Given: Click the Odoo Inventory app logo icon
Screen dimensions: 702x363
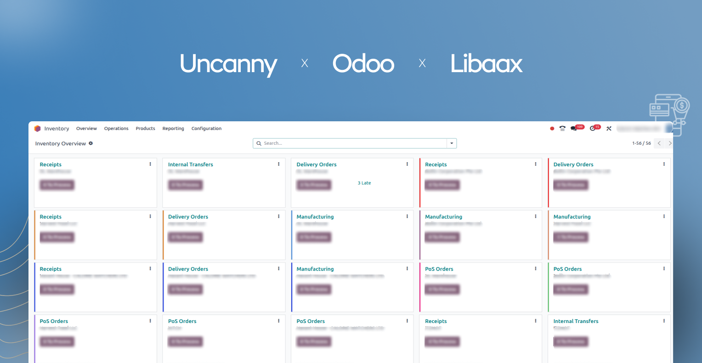Looking at the screenshot, I should [38, 129].
